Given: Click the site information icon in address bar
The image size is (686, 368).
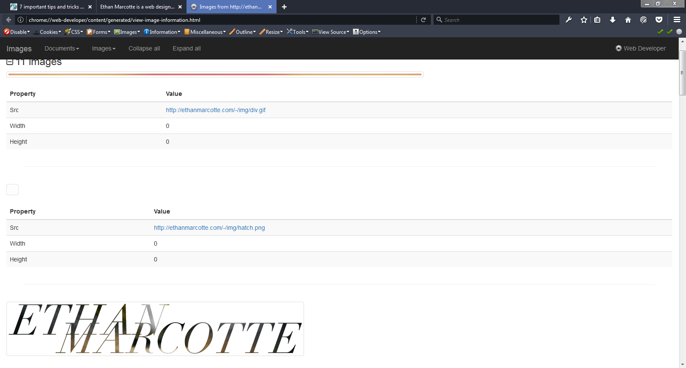Looking at the screenshot, I should pos(20,20).
